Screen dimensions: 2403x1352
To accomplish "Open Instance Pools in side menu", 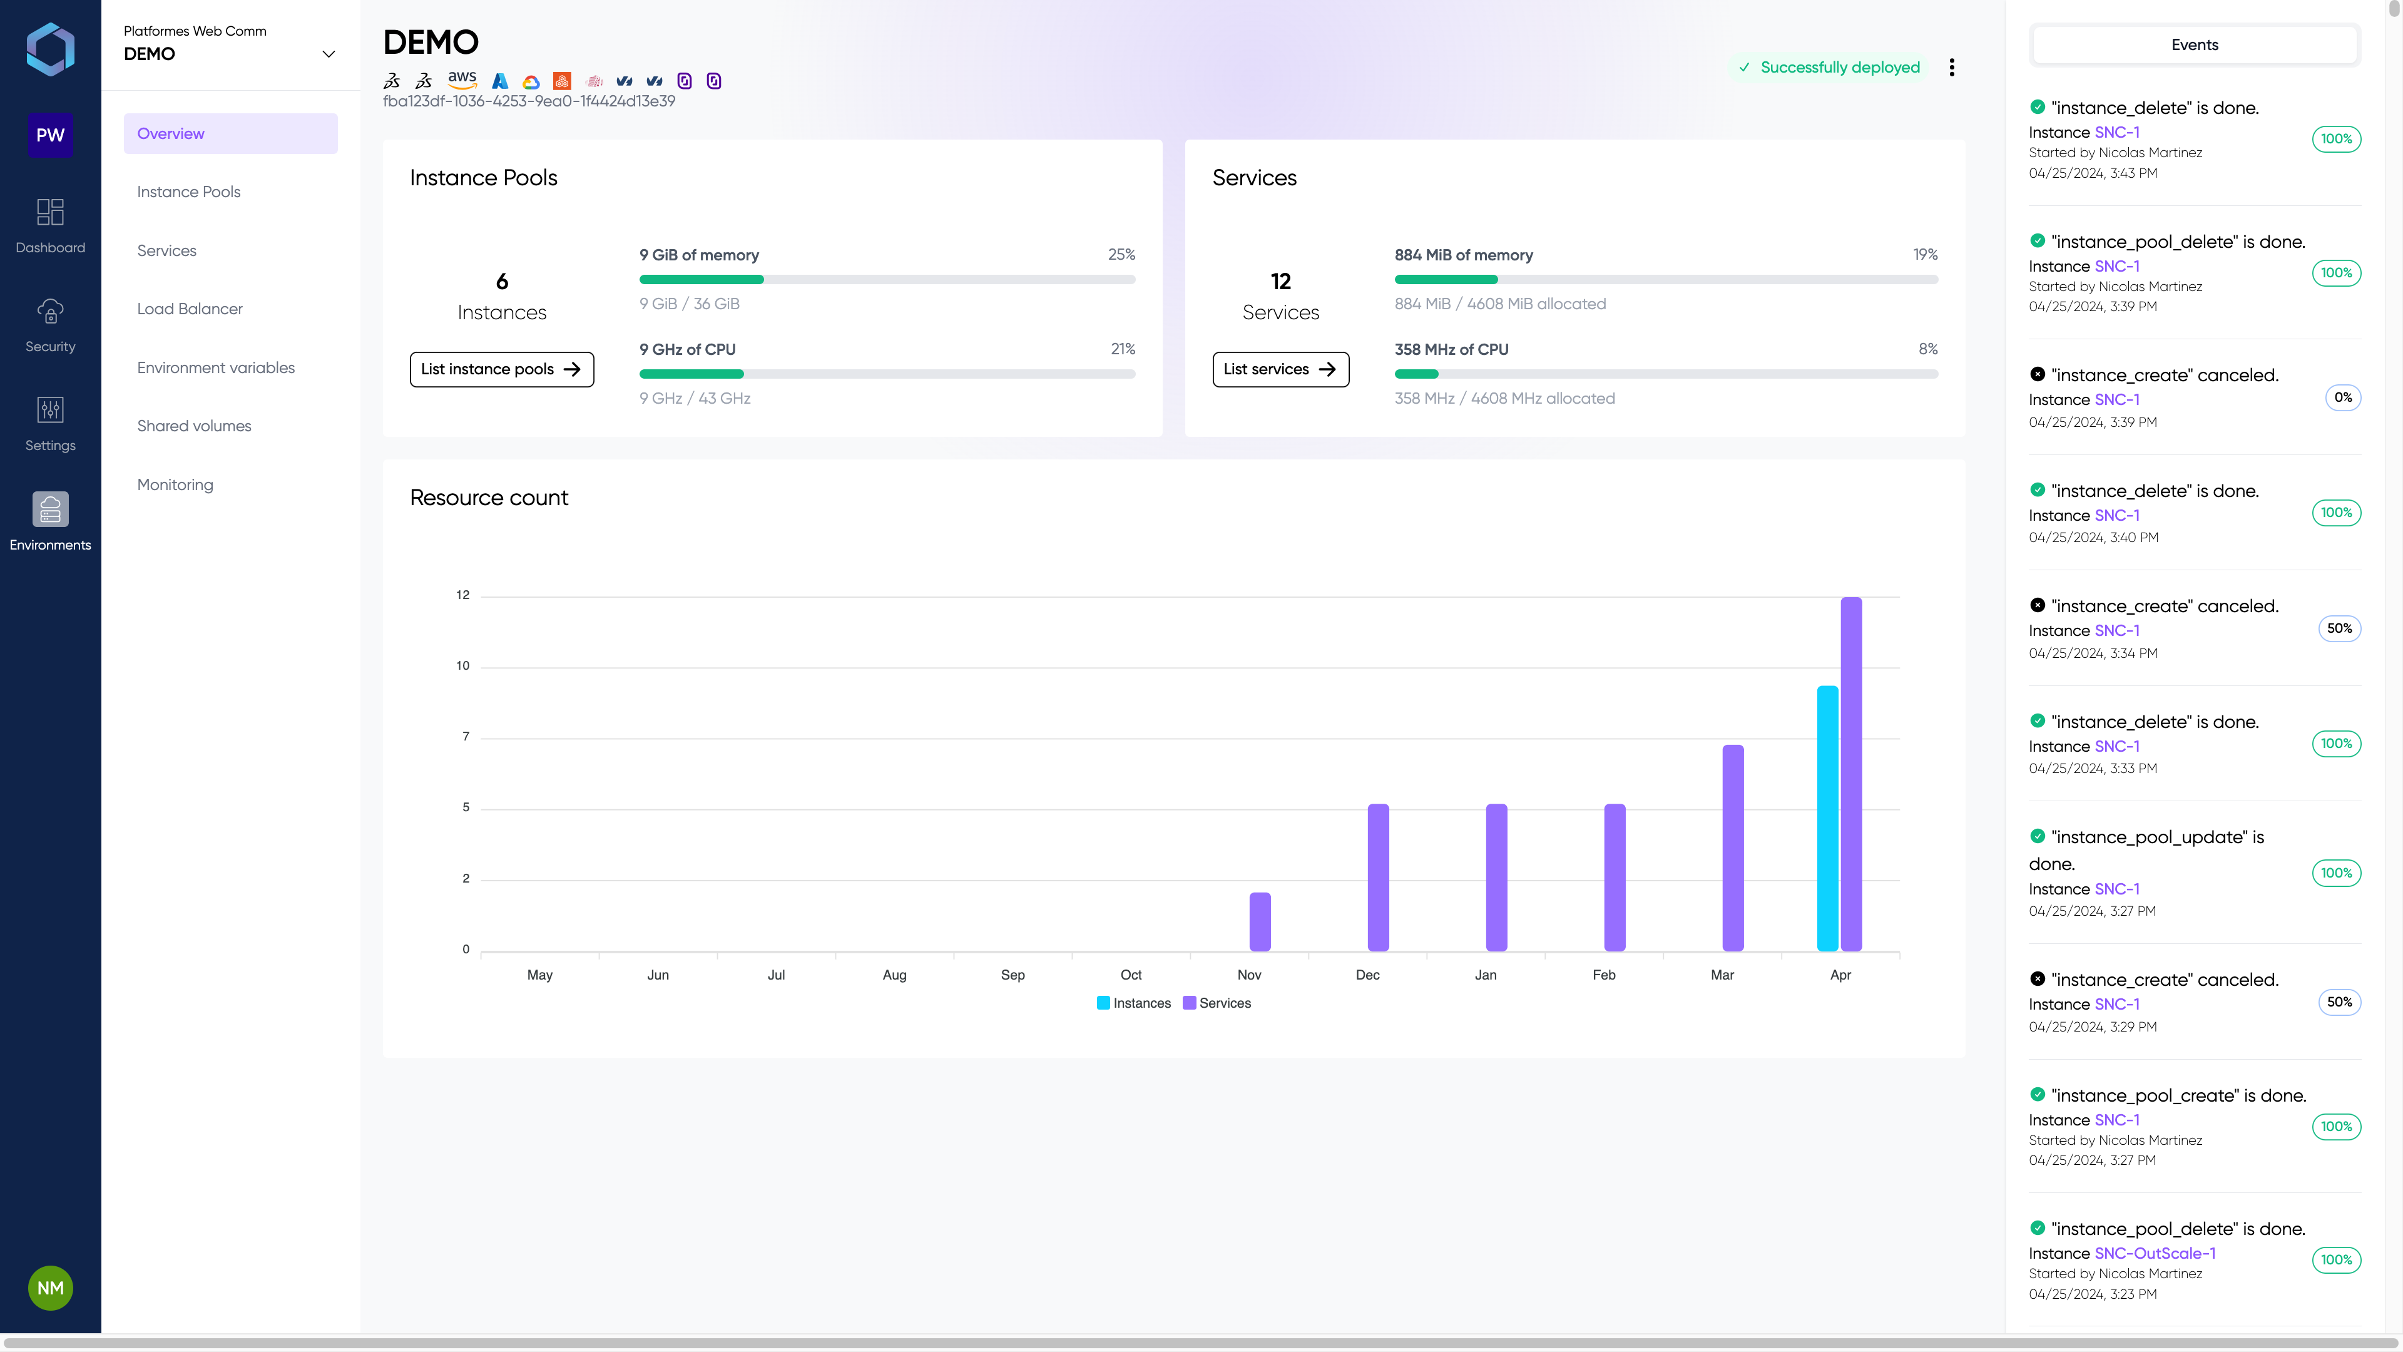I will point(188,192).
